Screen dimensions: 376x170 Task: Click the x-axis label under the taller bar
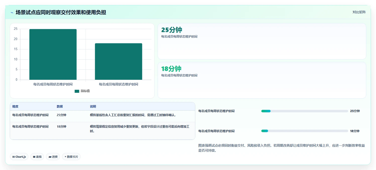53,84
